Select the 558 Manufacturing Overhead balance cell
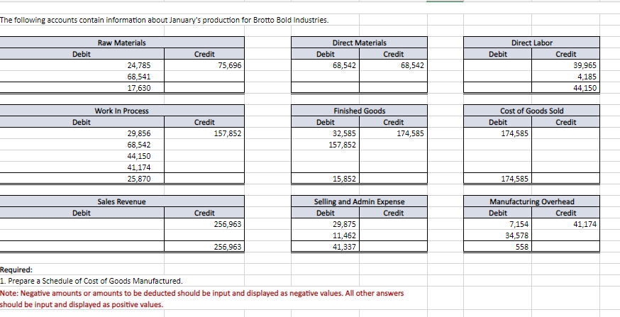Image resolution: width=620 pixels, height=317 pixels. tap(498, 247)
